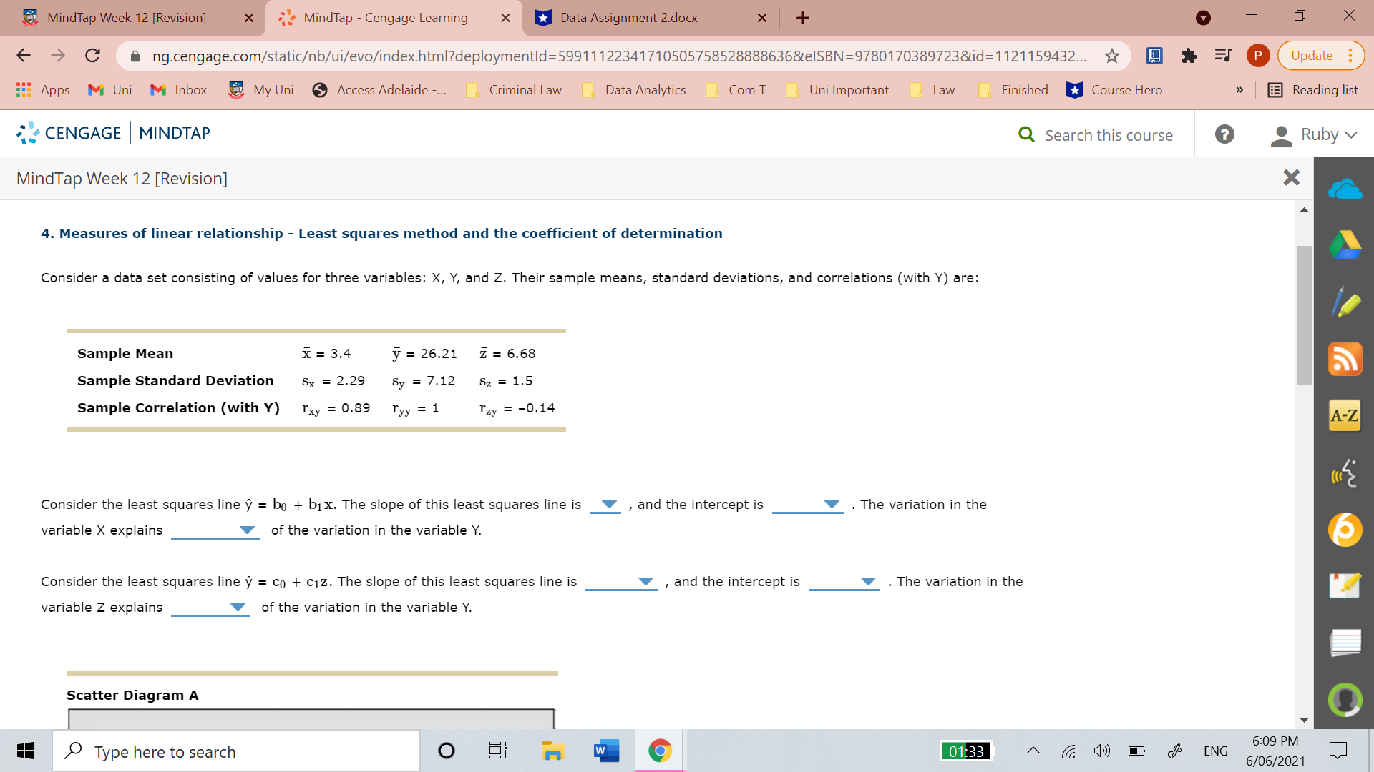Screen dimensions: 1374x772
Task: Select the MindTap Week 12 [Revision] tab
Action: click(x=125, y=18)
